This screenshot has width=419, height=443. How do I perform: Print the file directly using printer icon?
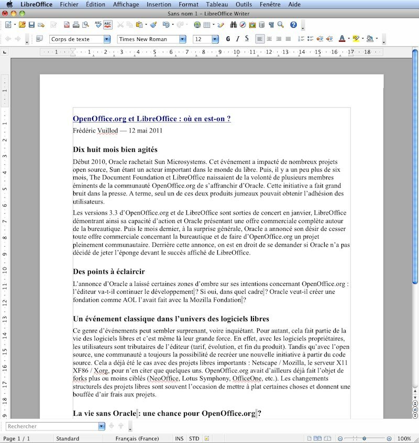point(76,25)
